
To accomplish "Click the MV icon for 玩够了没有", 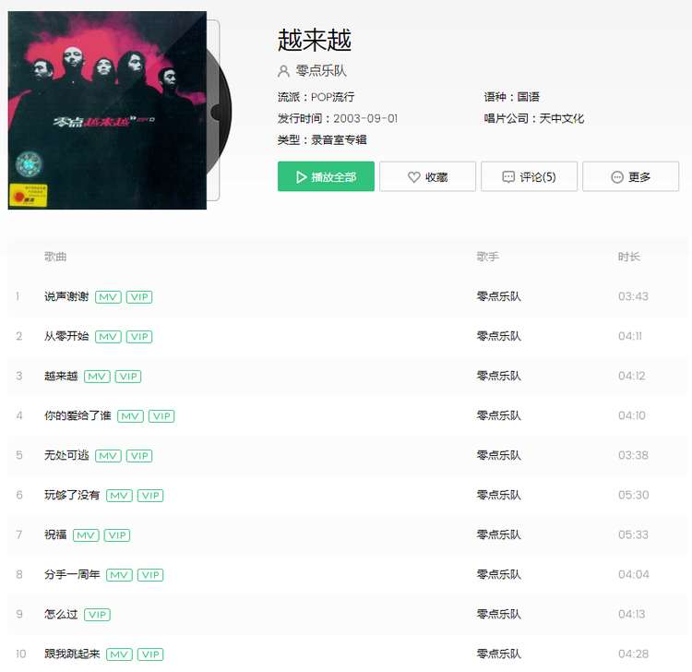I will (119, 496).
